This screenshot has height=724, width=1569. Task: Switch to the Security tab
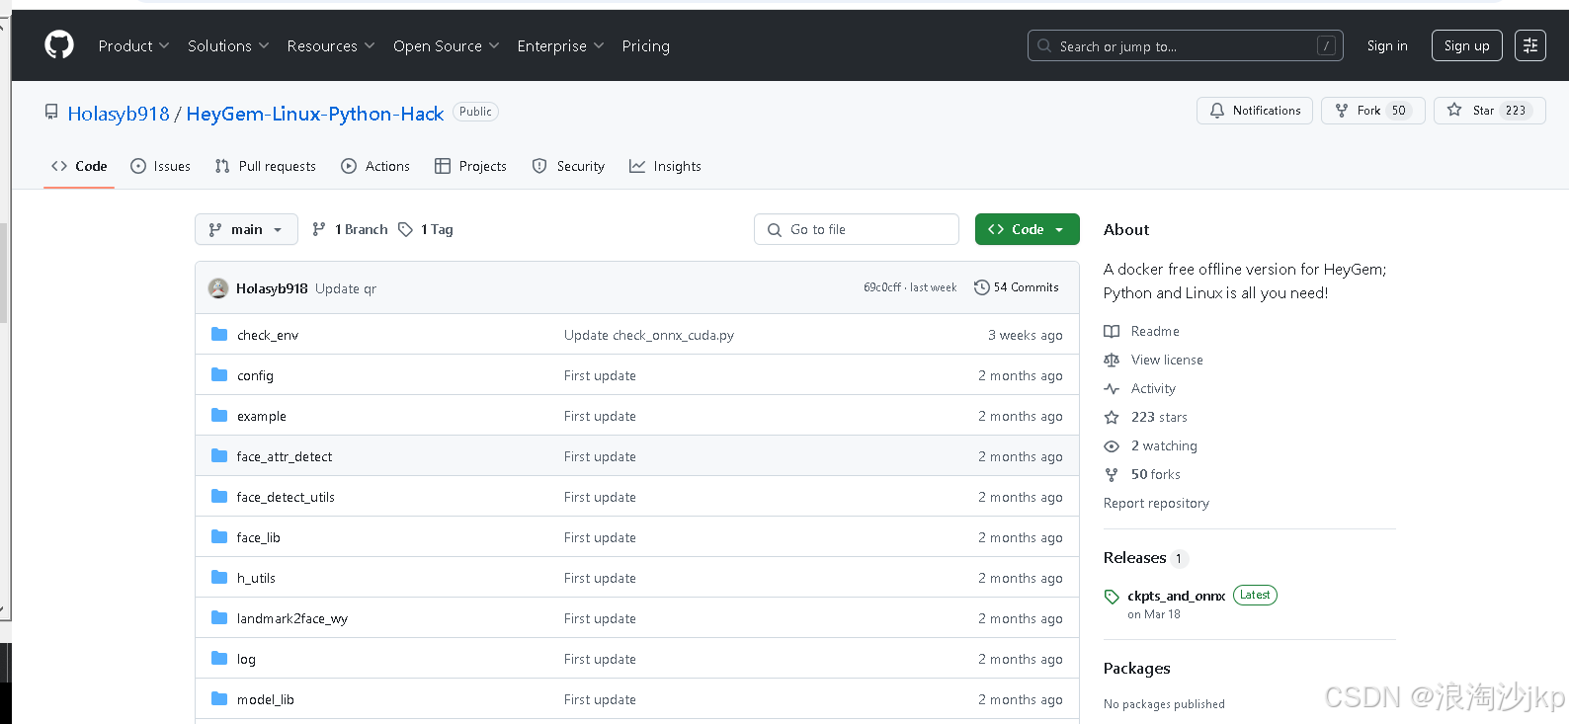[568, 166]
